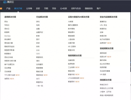Open the DevOps solution link
The image size is (131, 100).
(7, 36)
